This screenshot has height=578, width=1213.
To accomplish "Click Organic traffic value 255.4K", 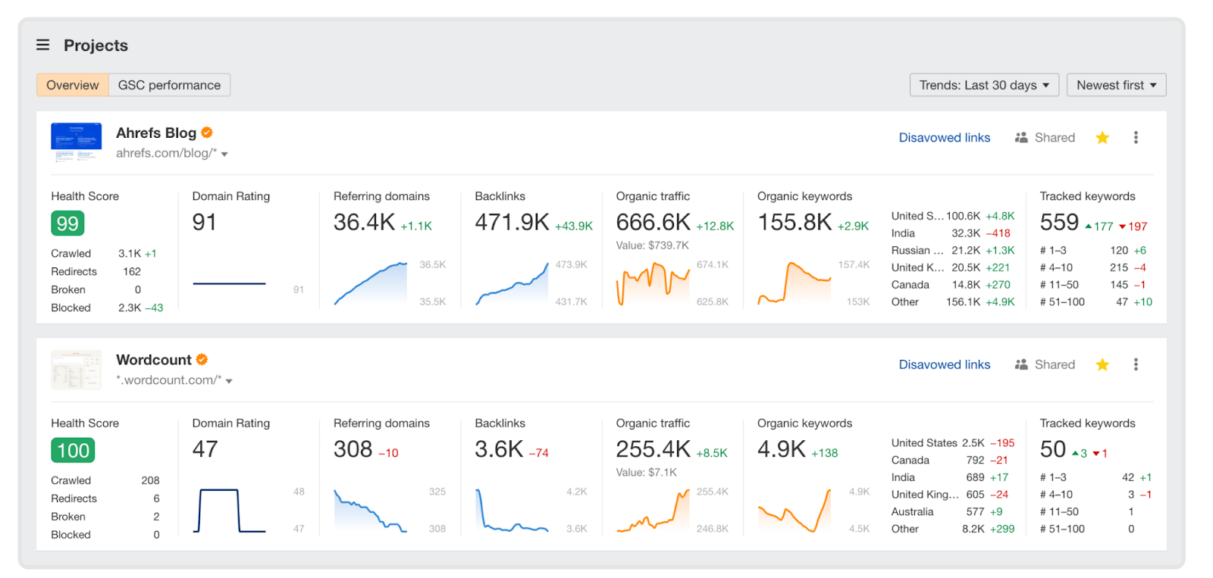I will tap(654, 449).
